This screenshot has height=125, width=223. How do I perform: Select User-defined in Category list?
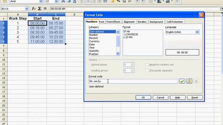pos(102,32)
